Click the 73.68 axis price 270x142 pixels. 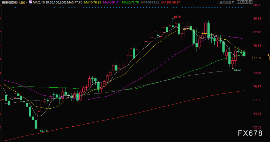[x=257, y=73]
